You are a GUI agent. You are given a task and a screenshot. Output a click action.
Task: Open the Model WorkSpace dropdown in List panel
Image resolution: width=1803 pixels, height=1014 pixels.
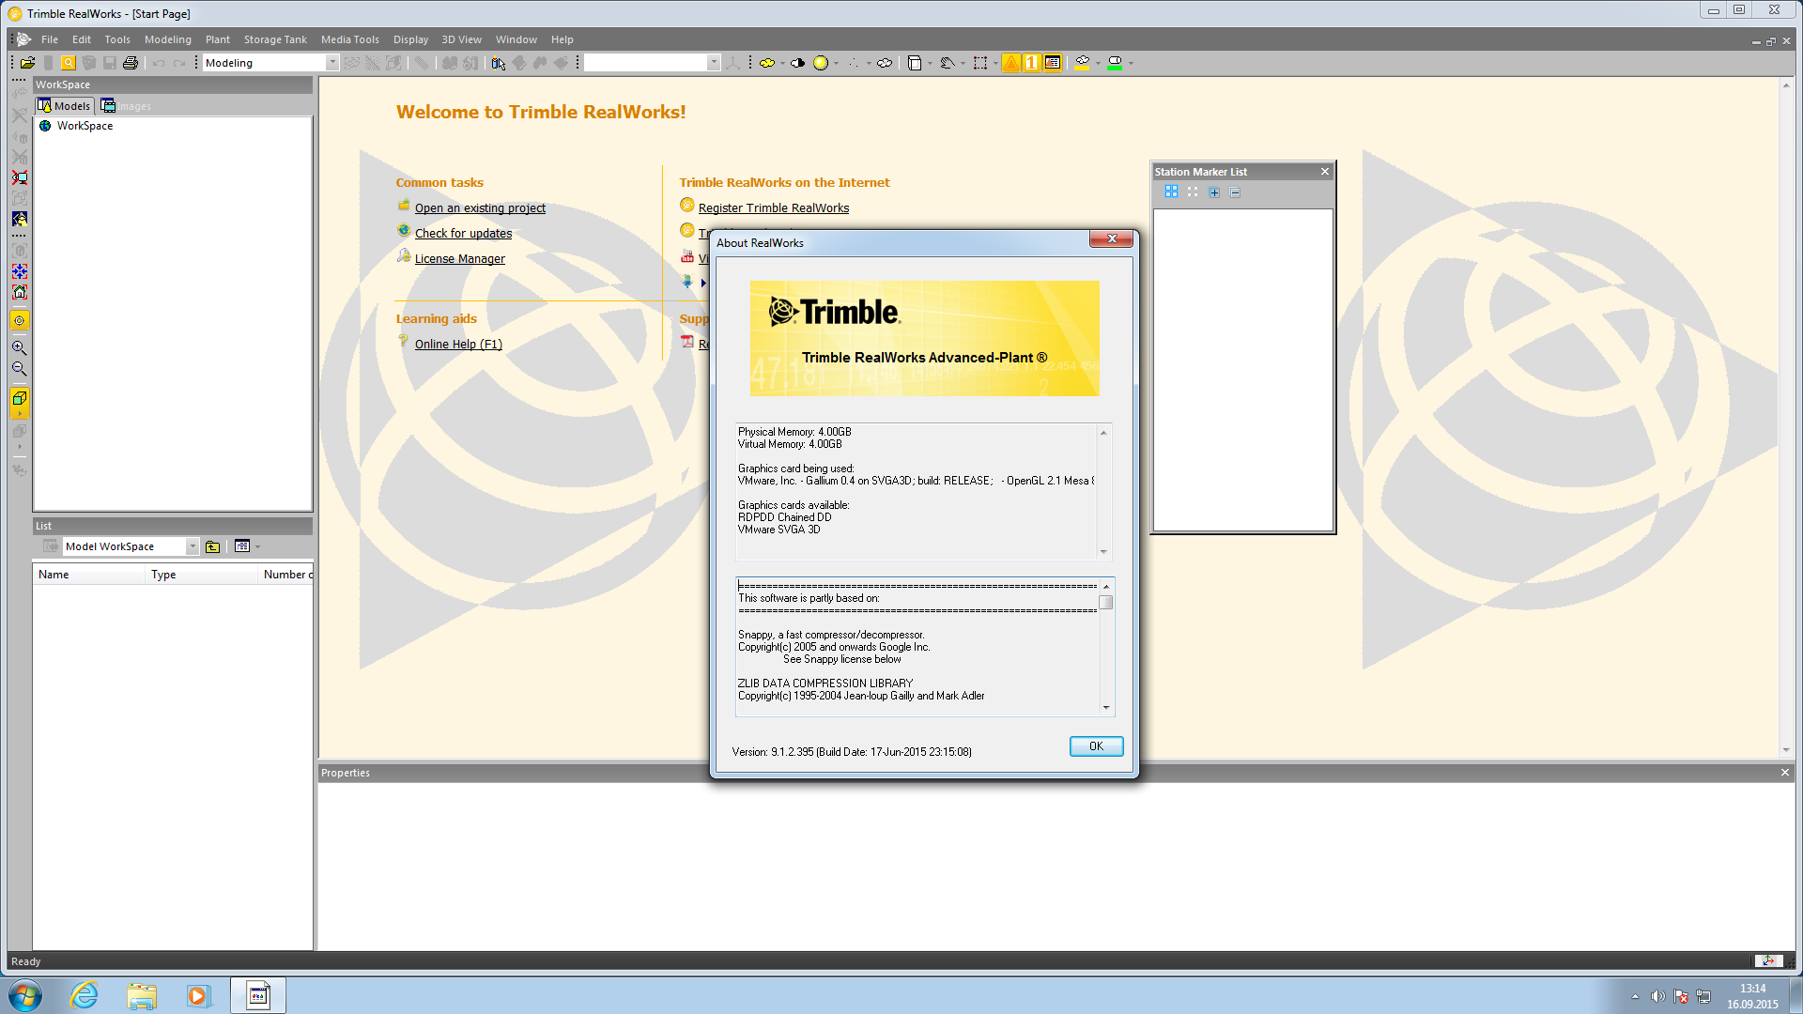[193, 546]
